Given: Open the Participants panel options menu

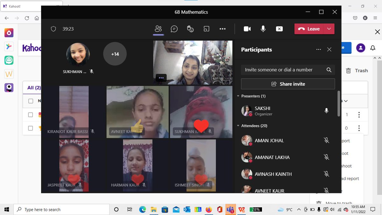Looking at the screenshot, I should point(319,49).
